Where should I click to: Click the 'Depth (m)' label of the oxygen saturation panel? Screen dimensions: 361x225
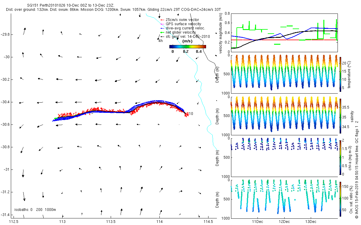tap(217, 199)
